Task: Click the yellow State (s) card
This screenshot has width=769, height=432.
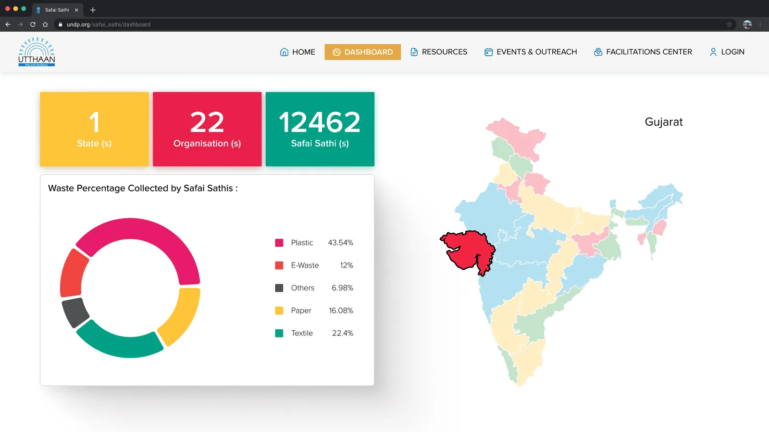Action: 94,129
